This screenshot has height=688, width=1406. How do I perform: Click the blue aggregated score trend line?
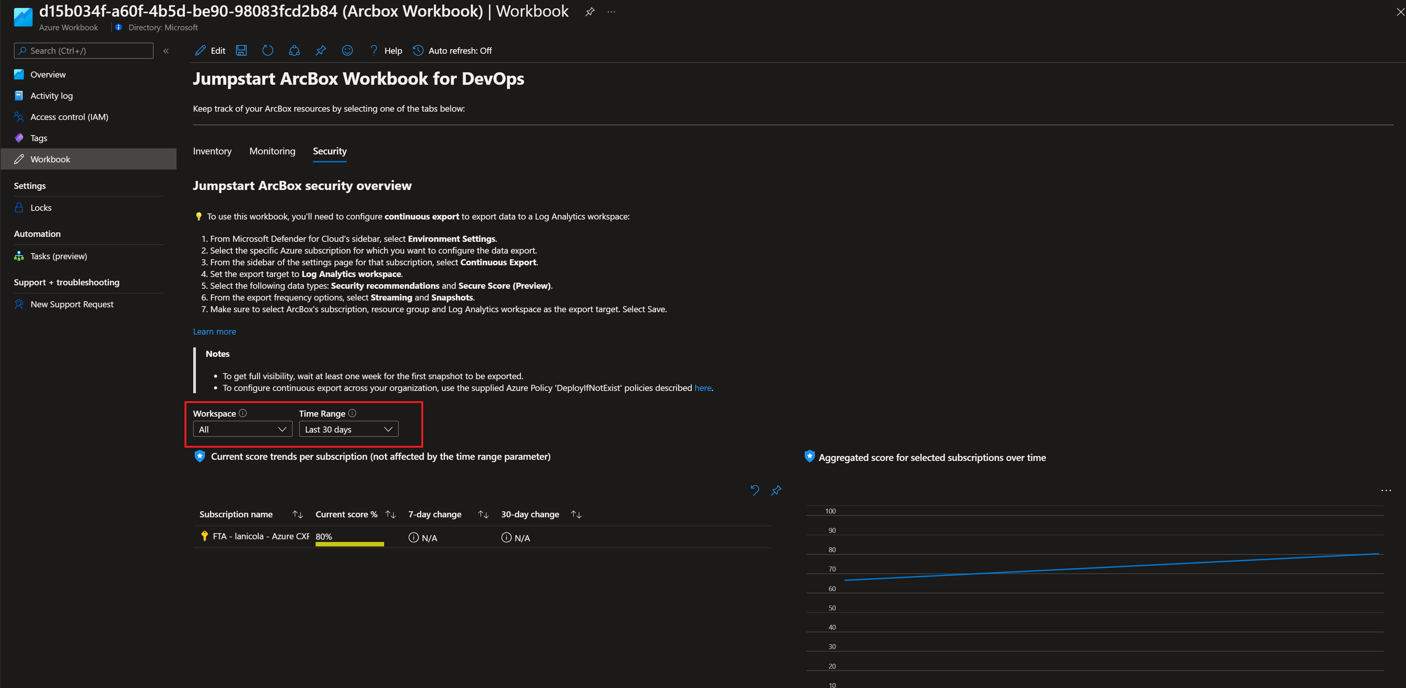(1111, 567)
